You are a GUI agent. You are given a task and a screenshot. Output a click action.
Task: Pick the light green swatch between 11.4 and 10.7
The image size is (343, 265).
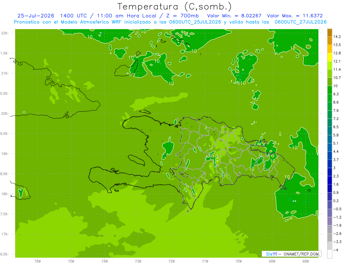click(330, 74)
